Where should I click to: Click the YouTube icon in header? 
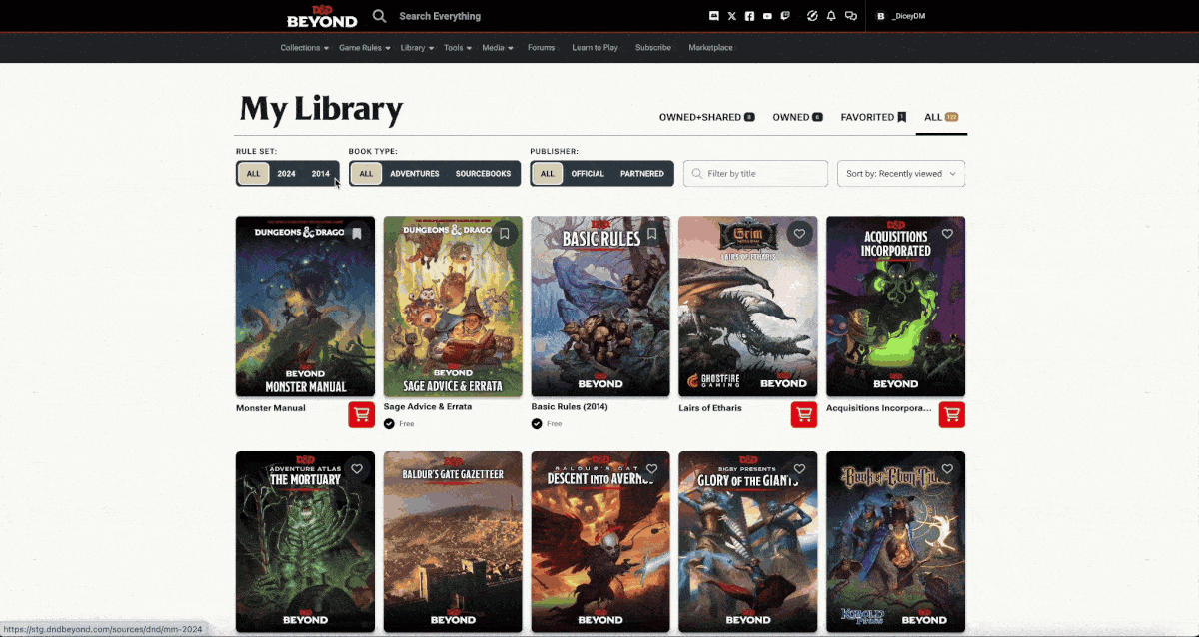point(767,16)
